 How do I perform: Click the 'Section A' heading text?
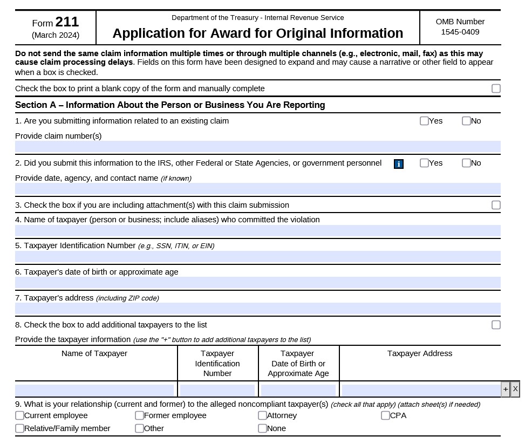(x=170, y=105)
